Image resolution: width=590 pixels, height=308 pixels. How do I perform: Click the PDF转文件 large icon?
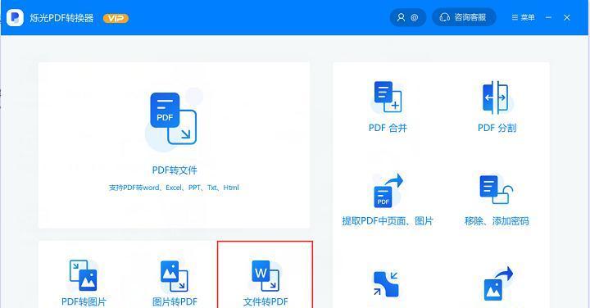point(173,119)
